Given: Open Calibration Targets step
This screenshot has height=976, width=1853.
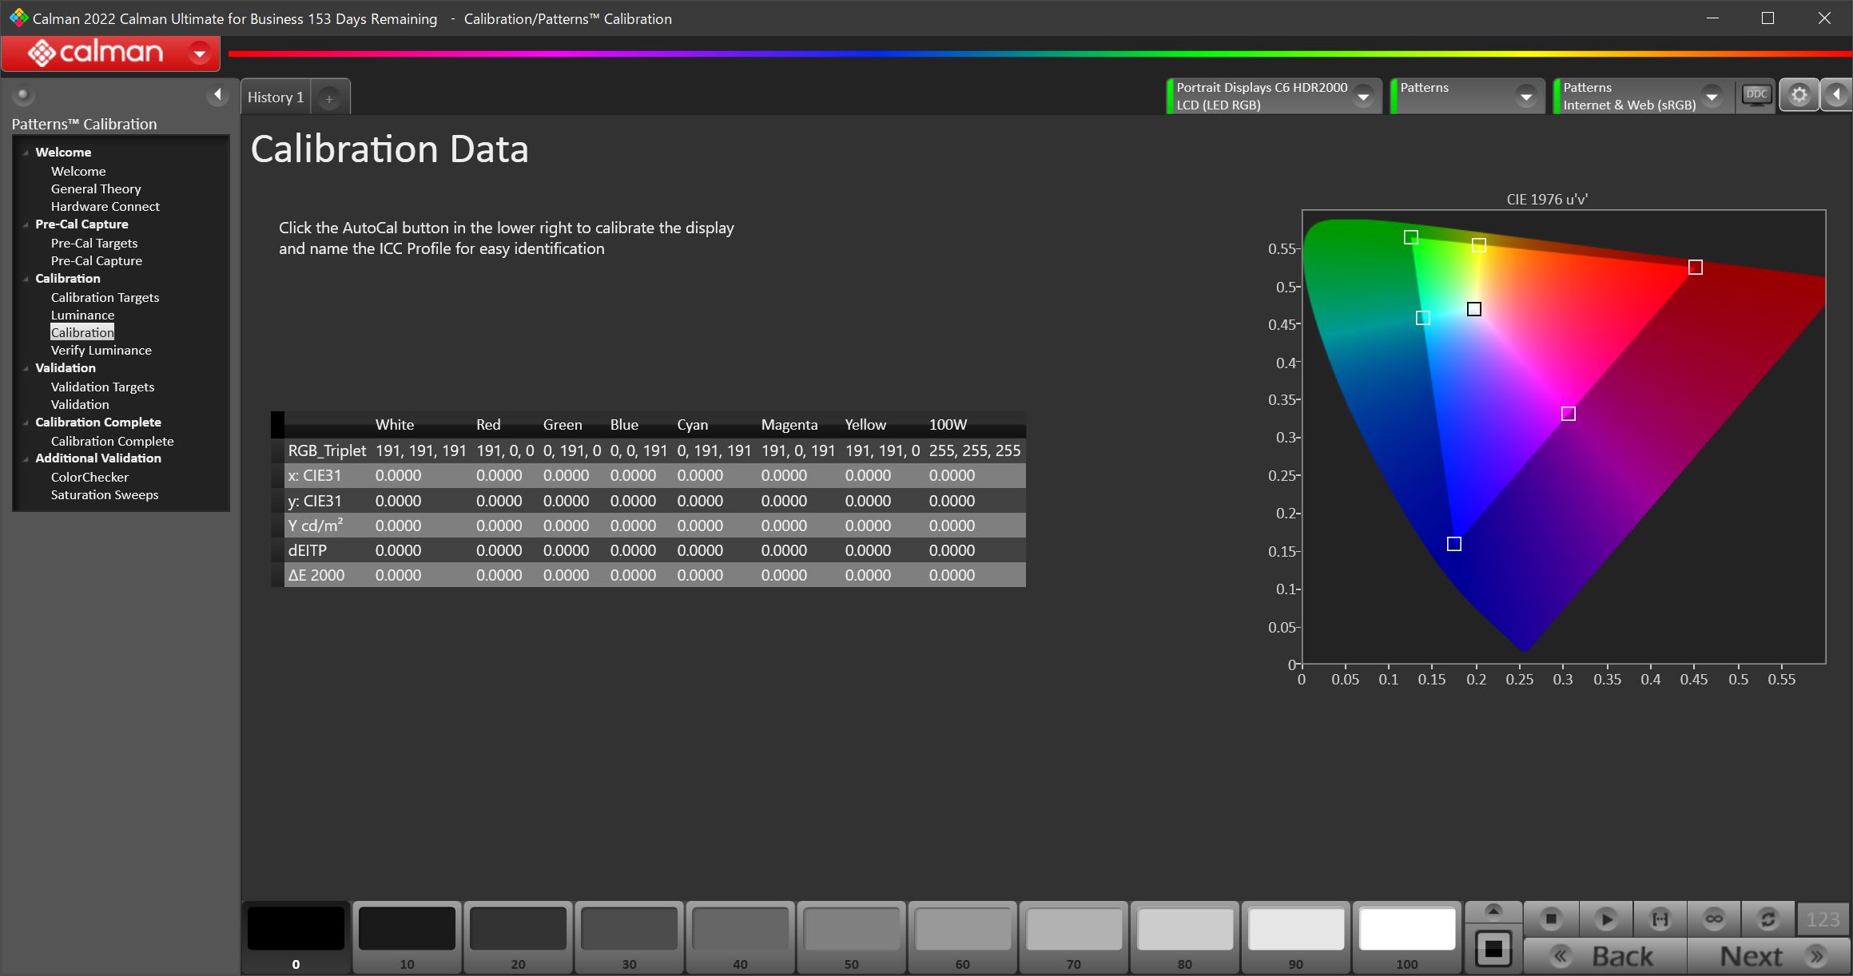Looking at the screenshot, I should click(x=105, y=297).
